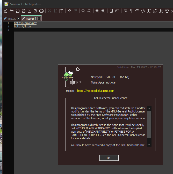The height and width of the screenshot is (174, 173).
Task: Zoom in using the plus magnifier
Action: [97, 11]
